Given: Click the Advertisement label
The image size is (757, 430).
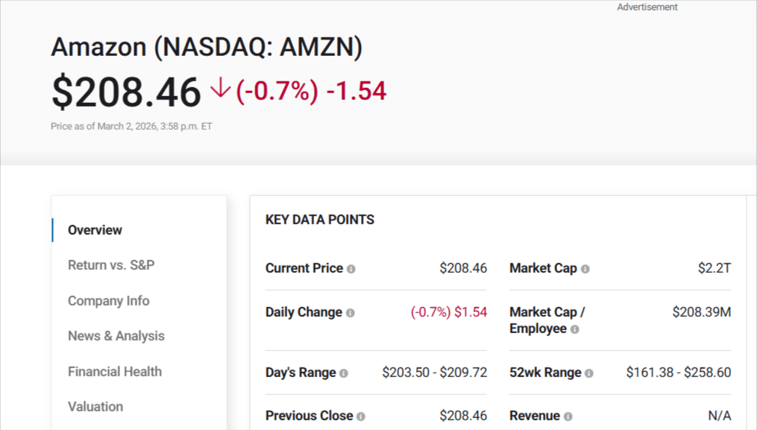Looking at the screenshot, I should [x=647, y=7].
